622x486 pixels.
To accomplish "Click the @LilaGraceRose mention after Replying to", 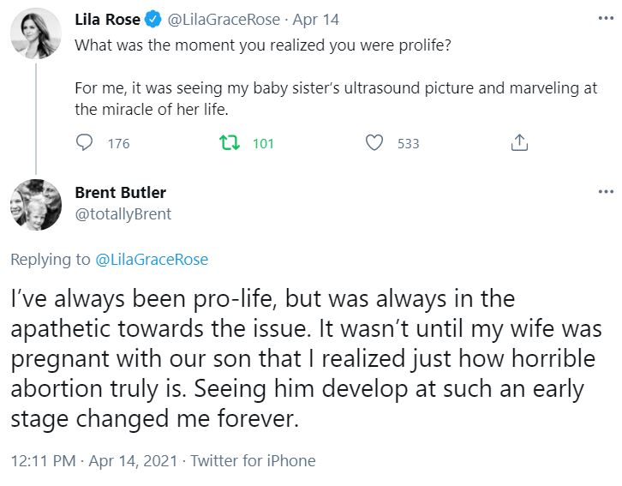I will click(x=151, y=259).
